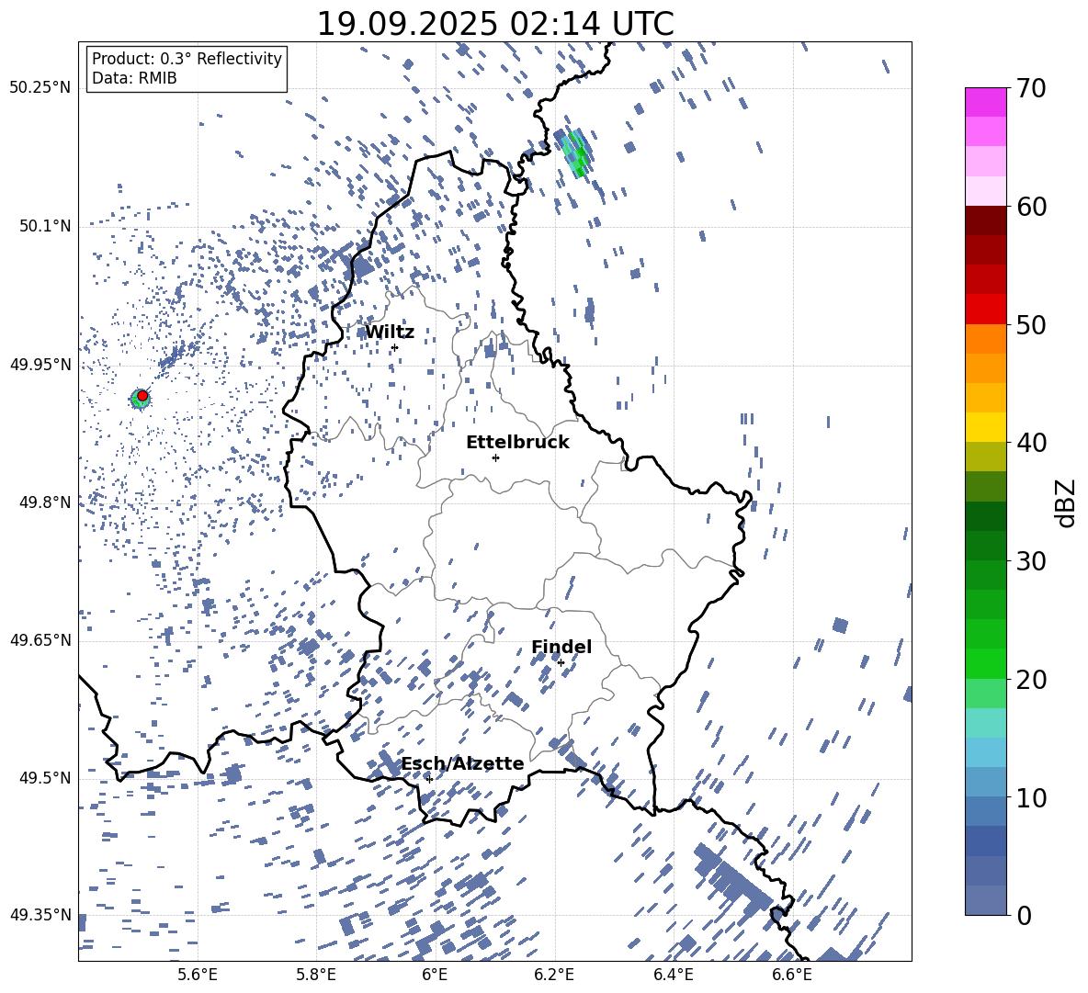Image resolution: width=1088 pixels, height=993 pixels.
Task: Click the dBZ colorbar axis label
Action: click(1066, 503)
